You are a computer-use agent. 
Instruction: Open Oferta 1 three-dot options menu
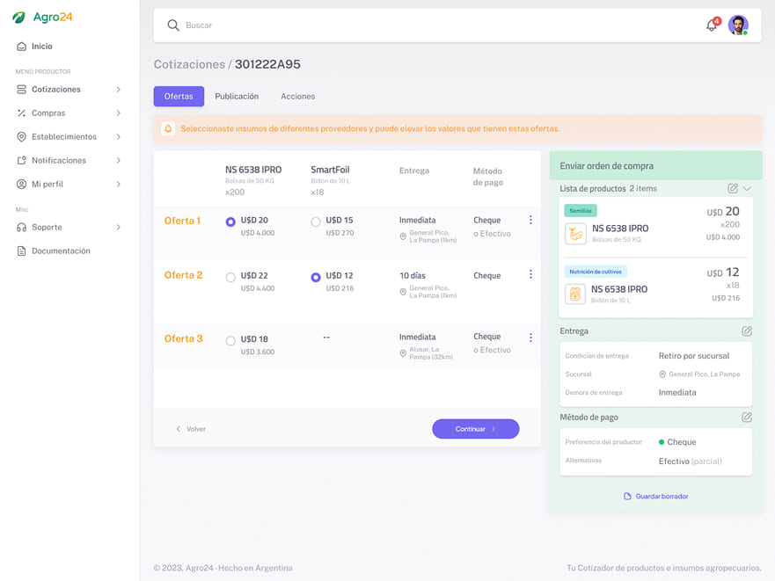[530, 220]
